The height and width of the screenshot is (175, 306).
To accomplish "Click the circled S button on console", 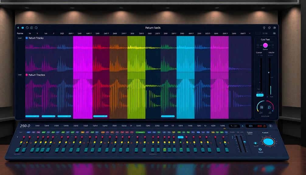I will [270, 126].
